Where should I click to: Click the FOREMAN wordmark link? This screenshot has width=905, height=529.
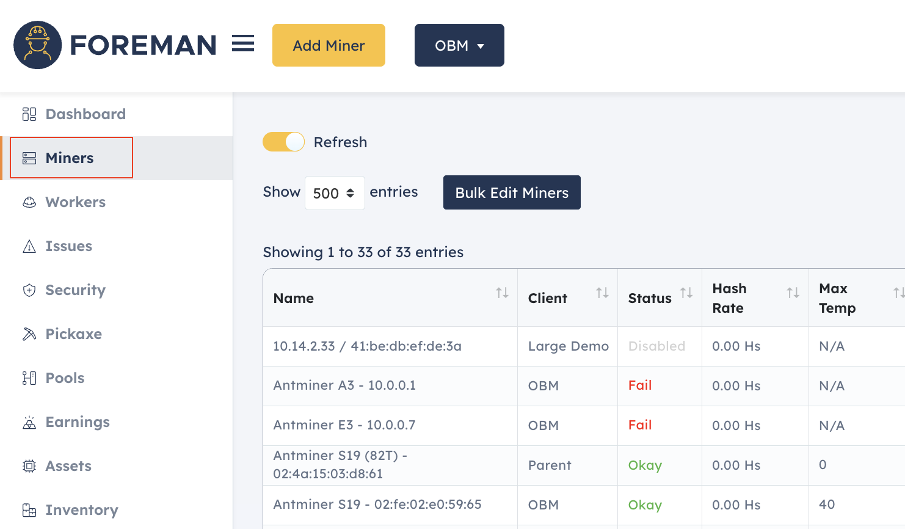pyautogui.click(x=143, y=45)
